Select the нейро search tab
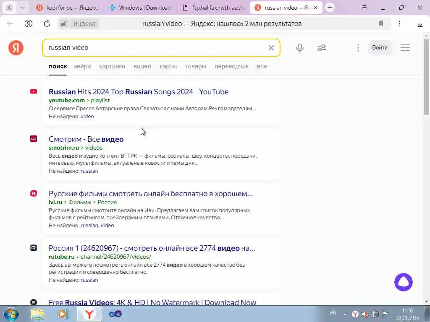Image resolution: width=430 pixels, height=322 pixels. (x=82, y=66)
